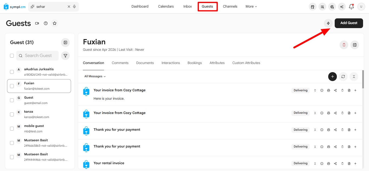Delete guest Fuxian with red trash icon
The width and height of the screenshot is (369, 171).
[344, 45]
